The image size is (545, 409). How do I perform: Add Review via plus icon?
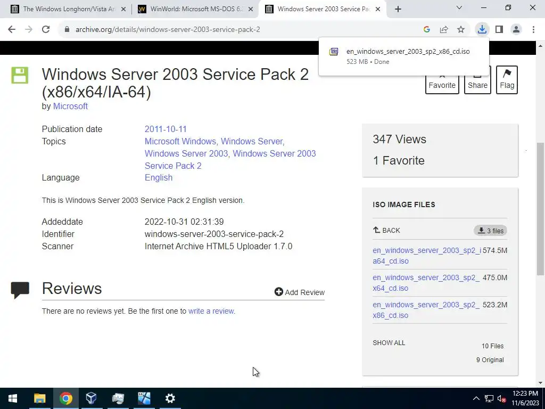(300, 292)
